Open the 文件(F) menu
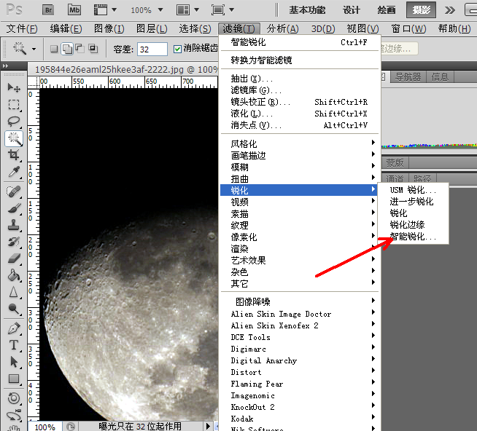The width and height of the screenshot is (477, 431). click(x=22, y=29)
